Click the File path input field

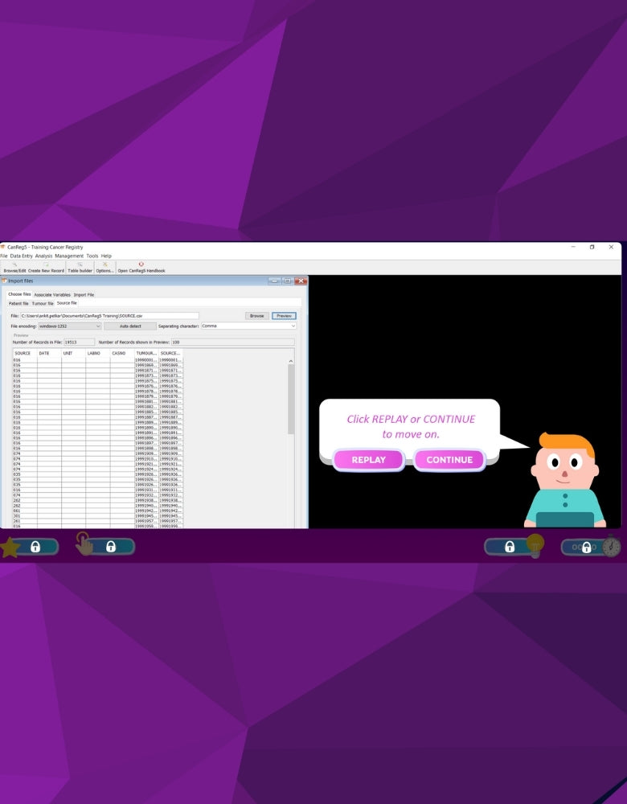point(109,316)
